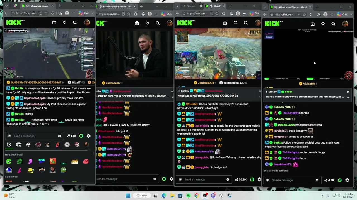Image resolution: width=357 pixels, height=200 pixels.
Task: Open the Copilot Chat dropdown in WhosHazard window
Action: [351, 14]
